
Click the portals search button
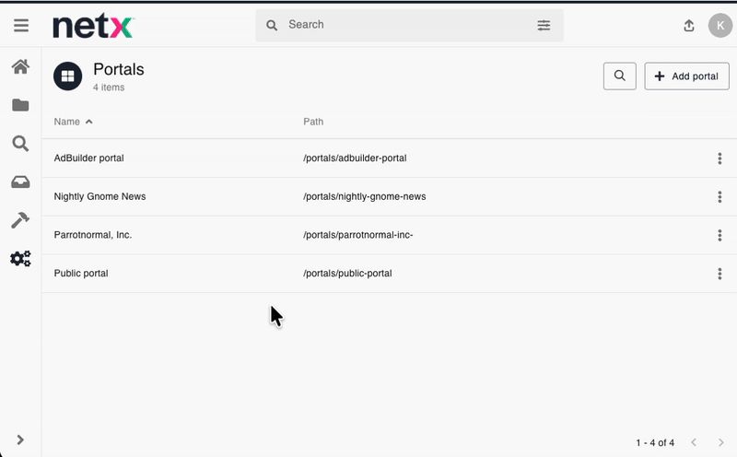(620, 76)
